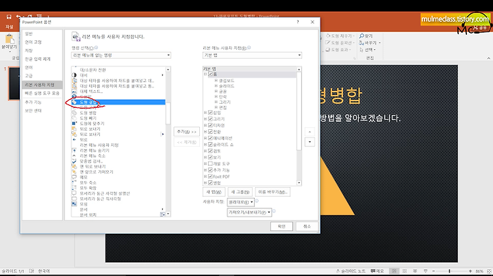Click the Replace (바꾸기) icon in the ribbon

(362, 42)
